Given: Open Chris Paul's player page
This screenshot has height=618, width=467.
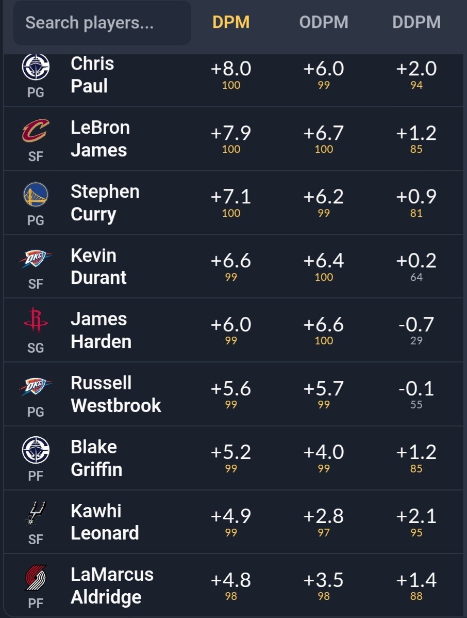Looking at the screenshot, I should tap(92, 74).
